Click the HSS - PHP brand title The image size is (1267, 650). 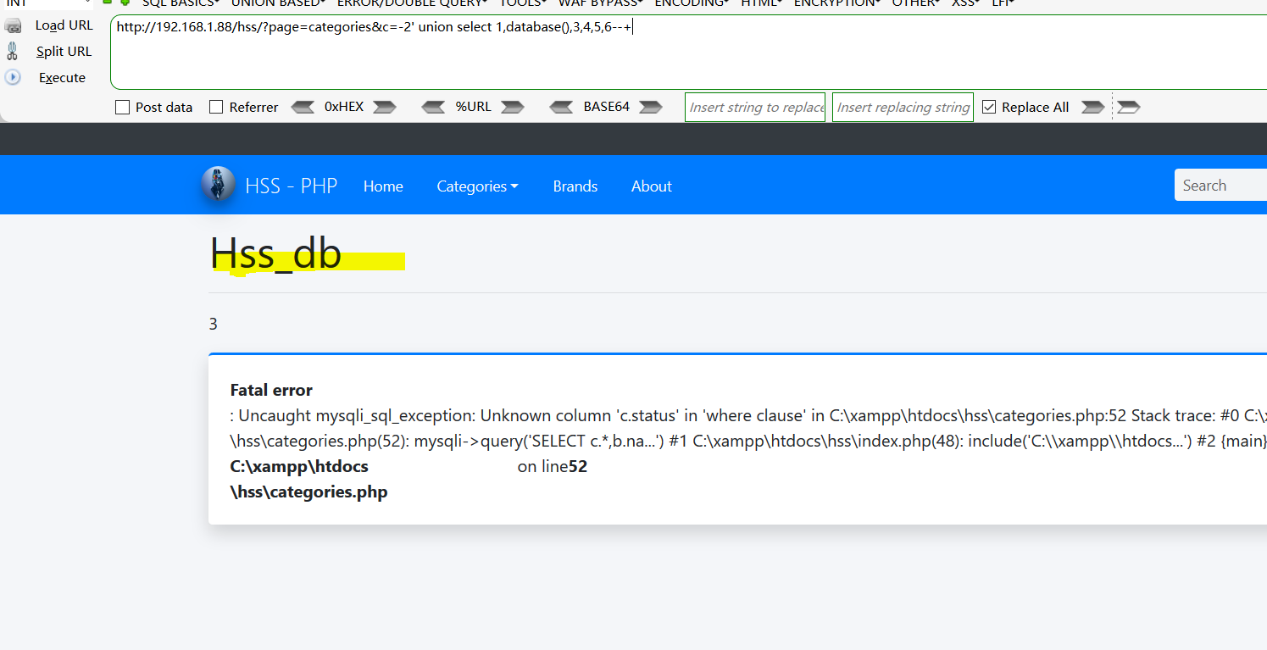pos(292,186)
